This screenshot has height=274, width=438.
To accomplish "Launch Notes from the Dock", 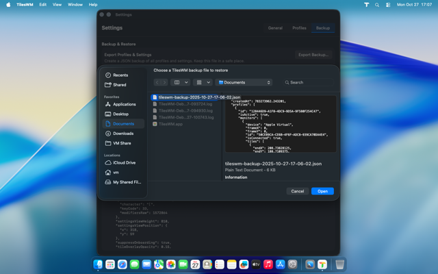I will point(231,264).
